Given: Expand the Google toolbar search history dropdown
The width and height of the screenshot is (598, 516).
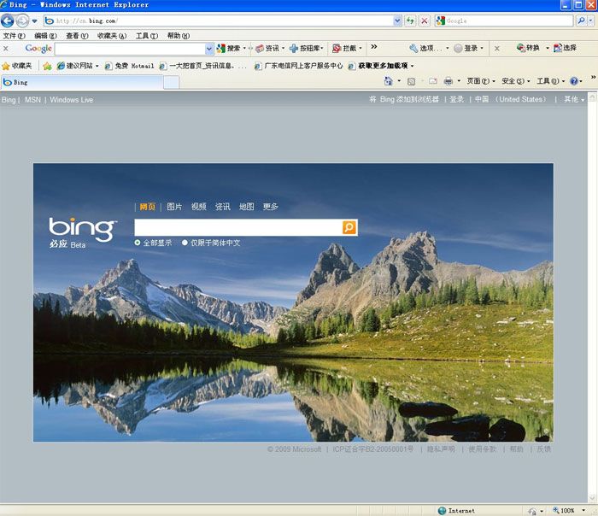Looking at the screenshot, I should point(209,49).
